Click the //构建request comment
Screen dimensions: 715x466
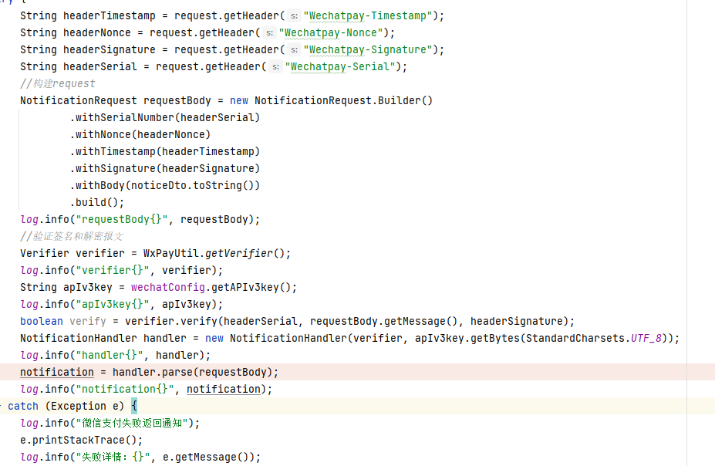click(58, 83)
